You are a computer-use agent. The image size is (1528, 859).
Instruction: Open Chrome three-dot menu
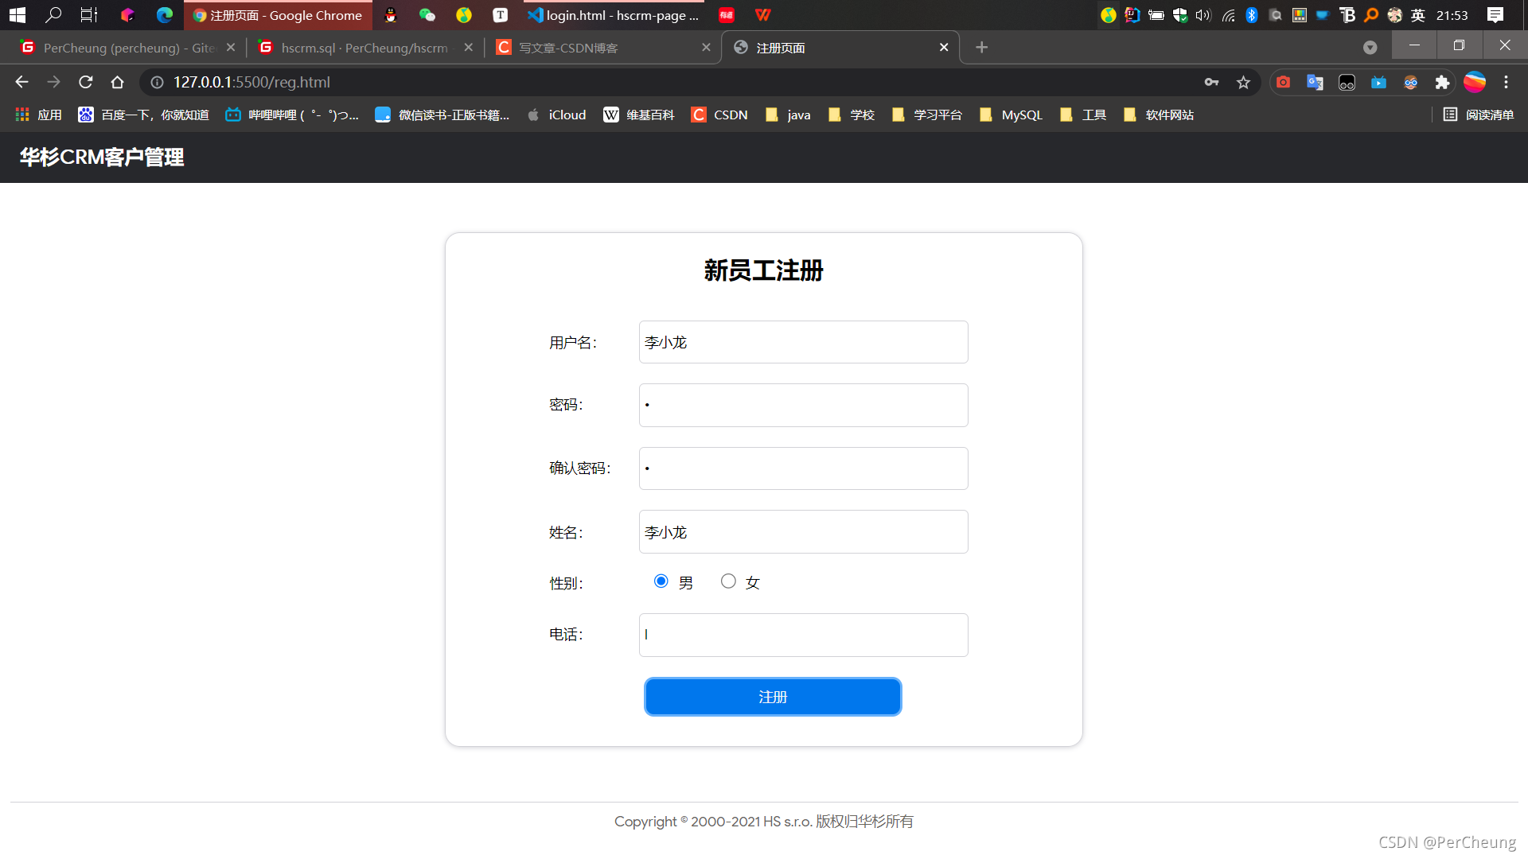(1506, 82)
